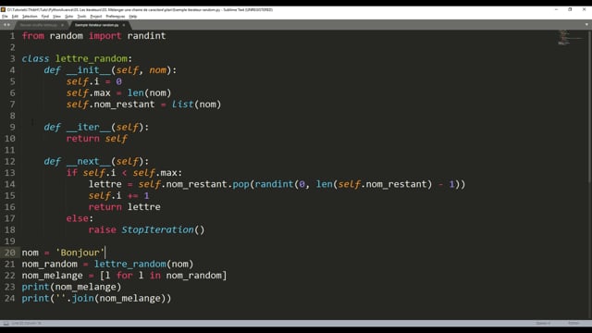The height and width of the screenshot is (333, 592).
Task: Click line number 1 in the gutter
Action: (x=12, y=36)
